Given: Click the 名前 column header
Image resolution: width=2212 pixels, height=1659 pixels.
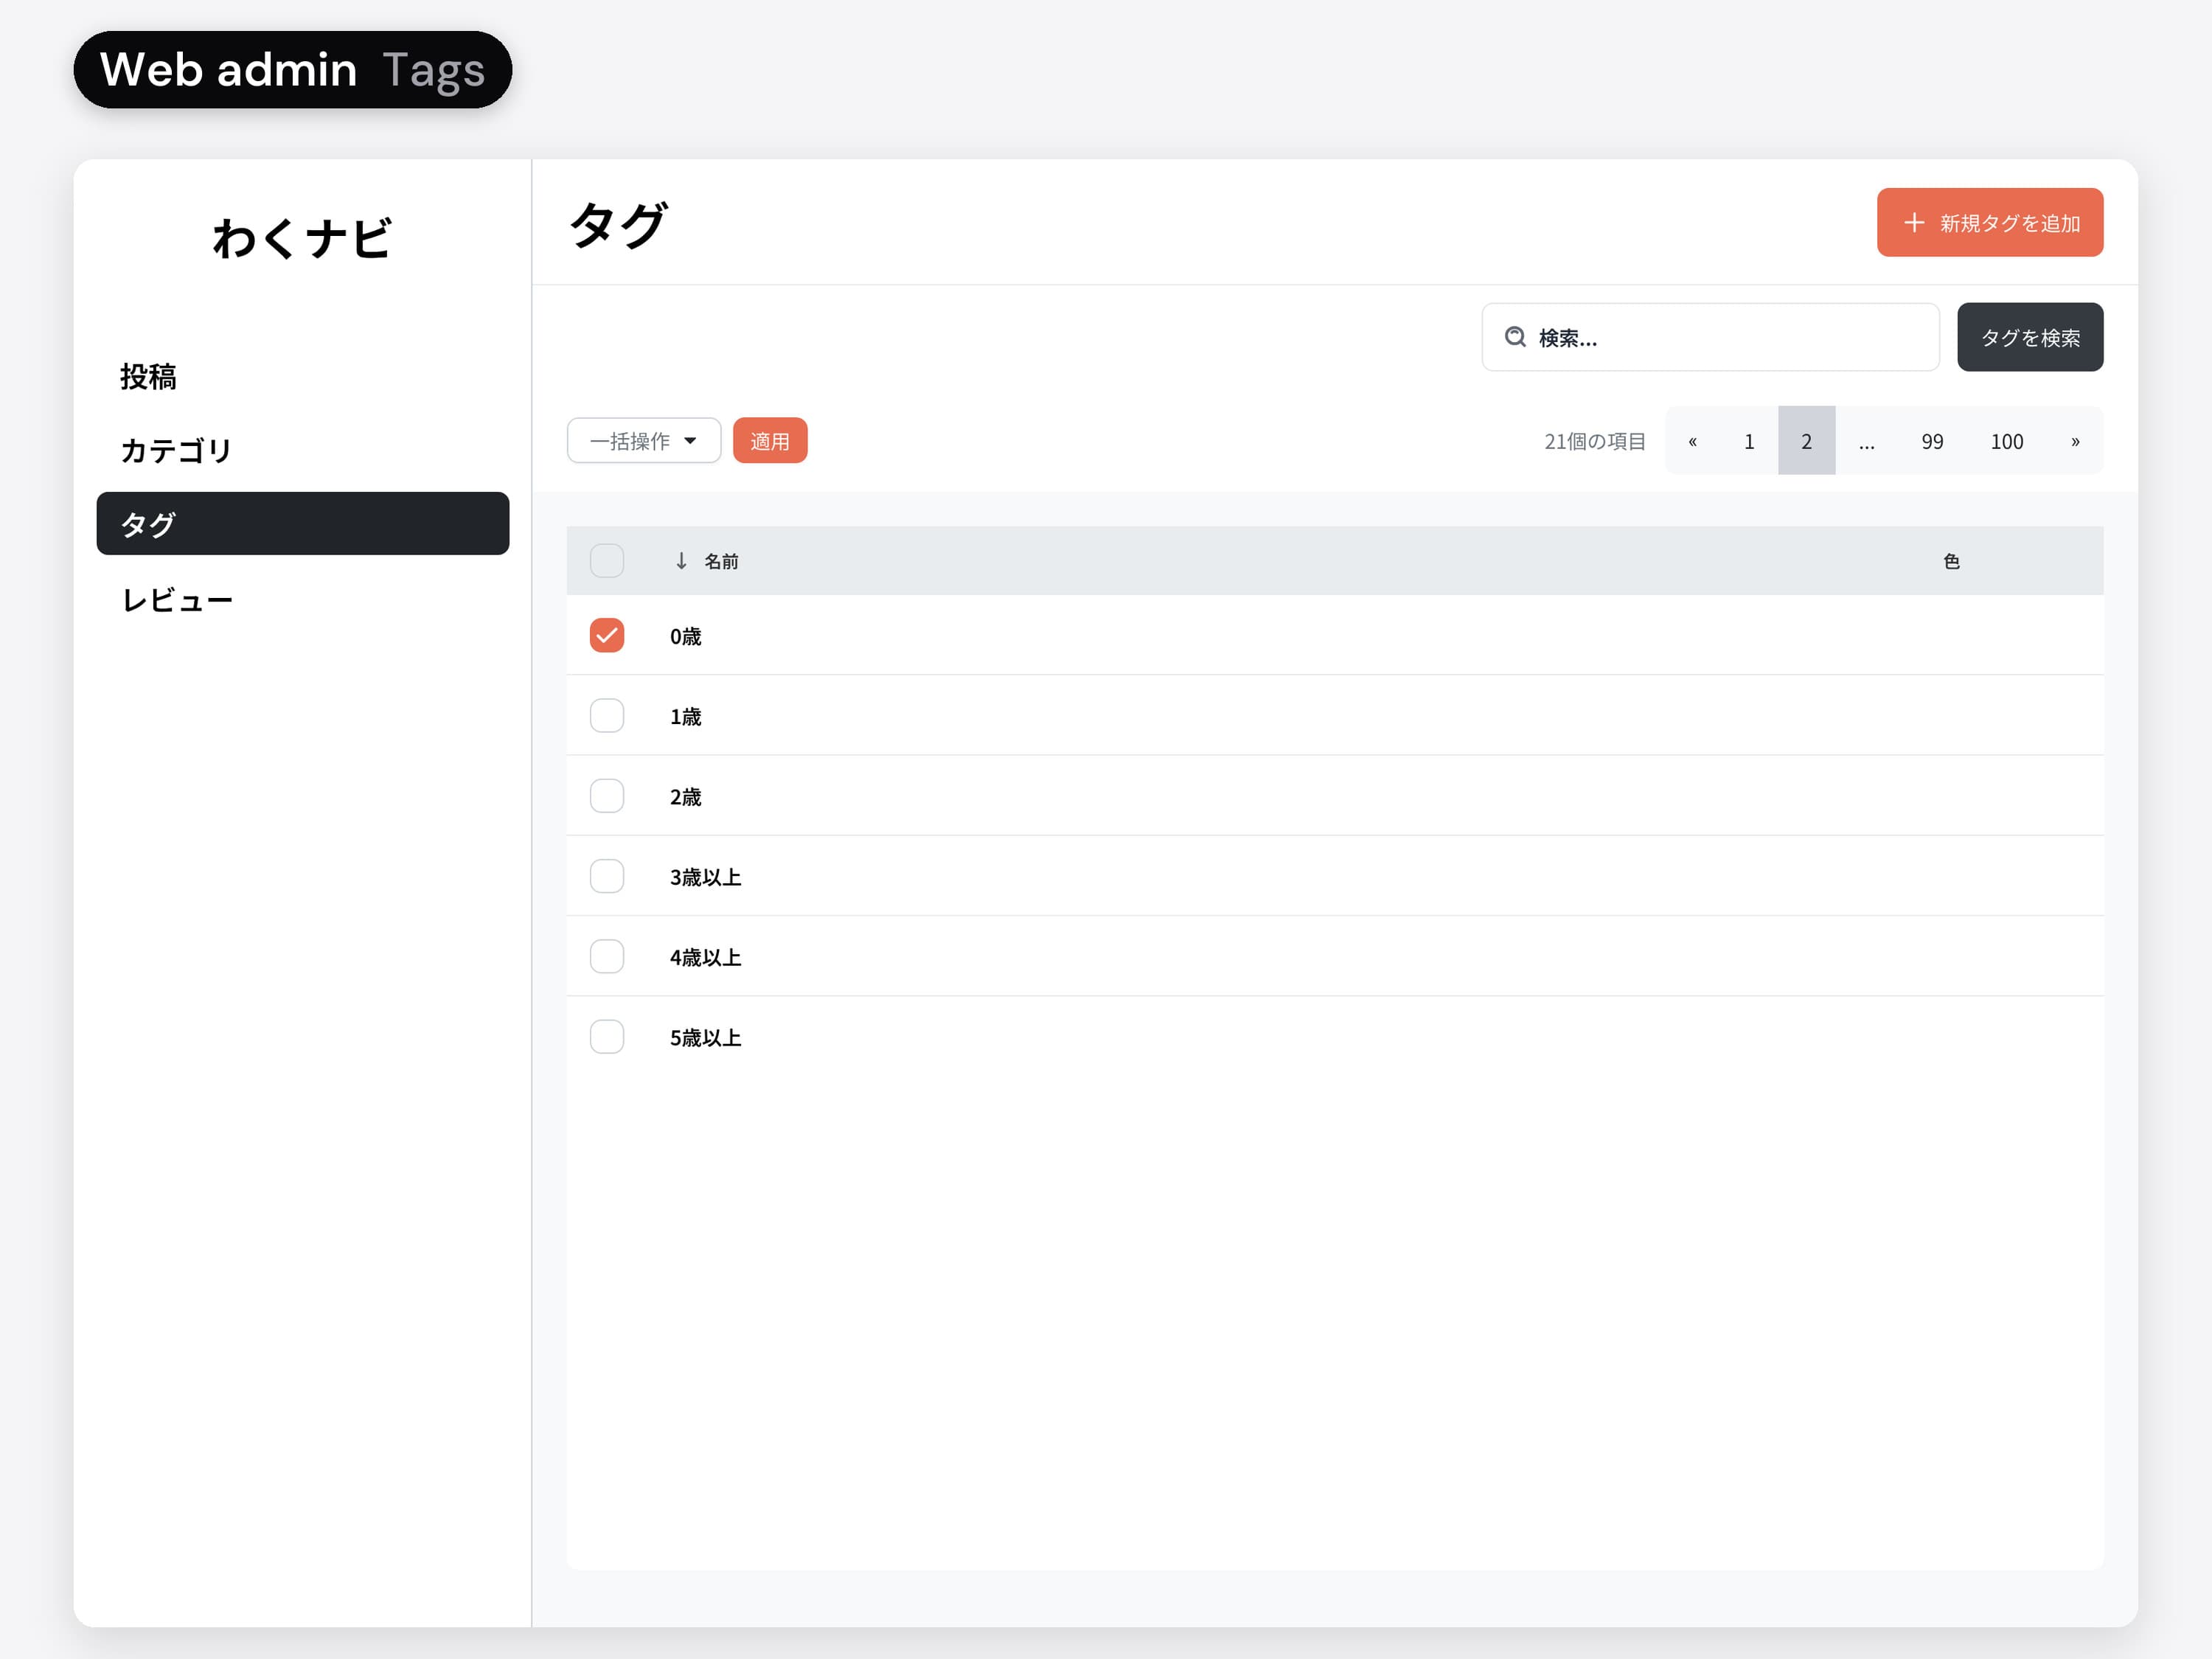Looking at the screenshot, I should coord(721,561).
